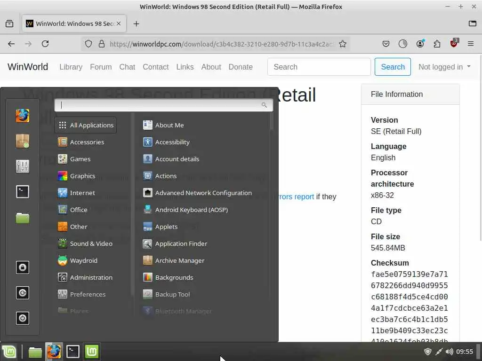Go back to the previous page
482x361 pixels.
pos(11,44)
